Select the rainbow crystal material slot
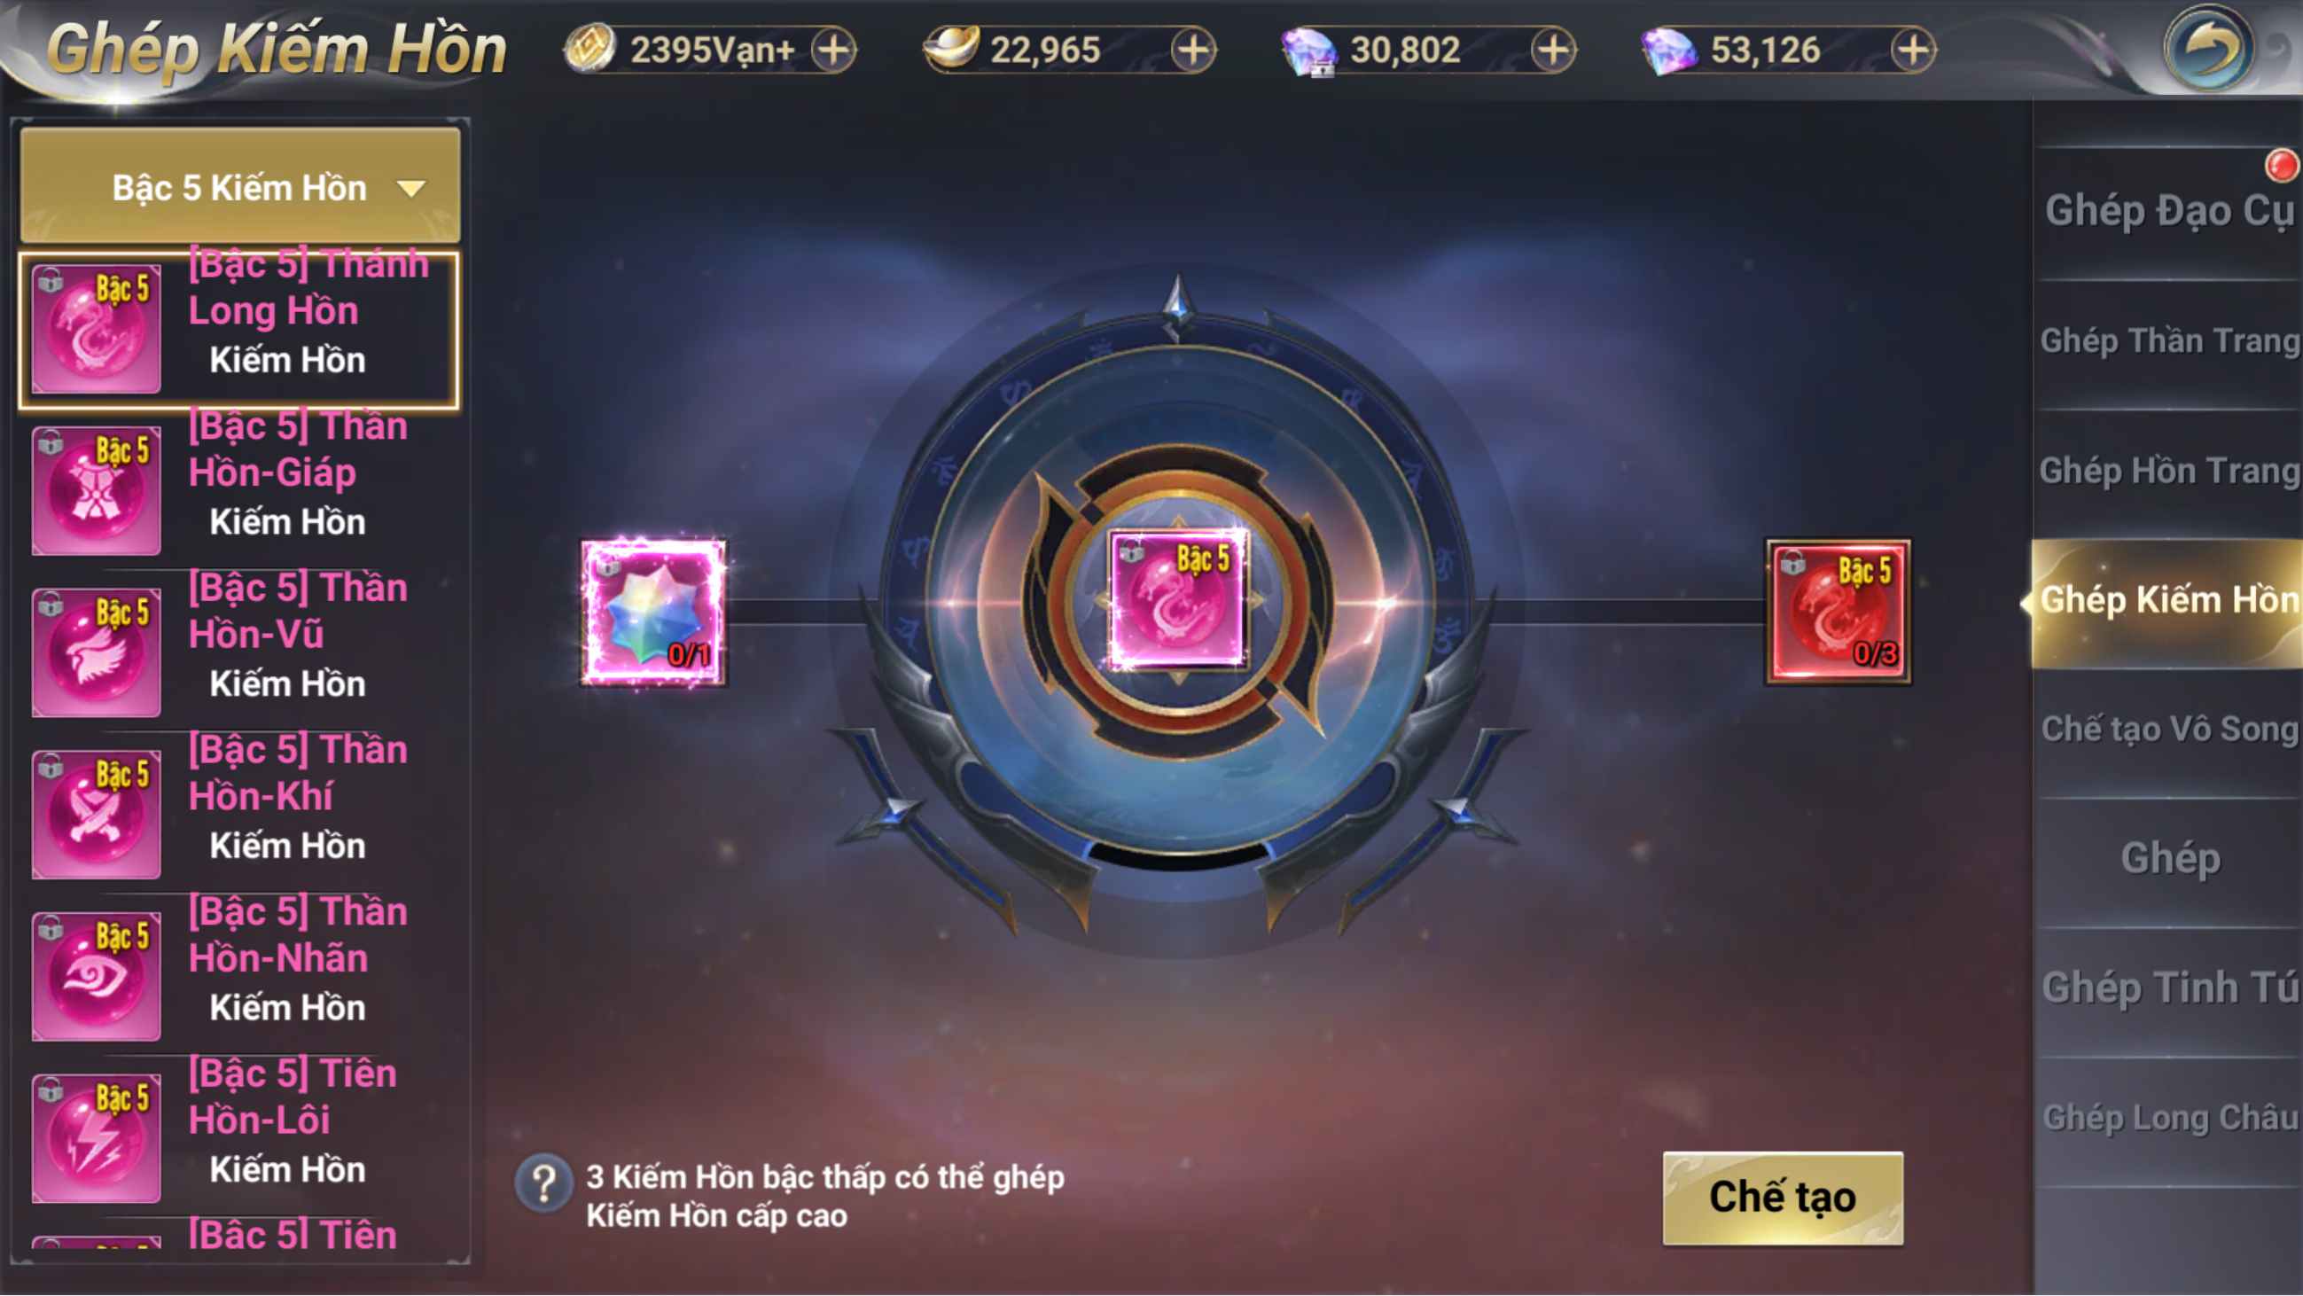2303x1296 pixels. [x=653, y=613]
